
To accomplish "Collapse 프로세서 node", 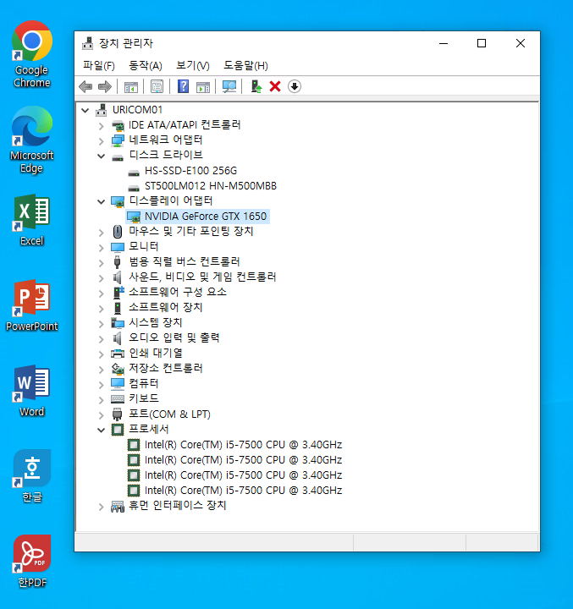I will (x=101, y=430).
